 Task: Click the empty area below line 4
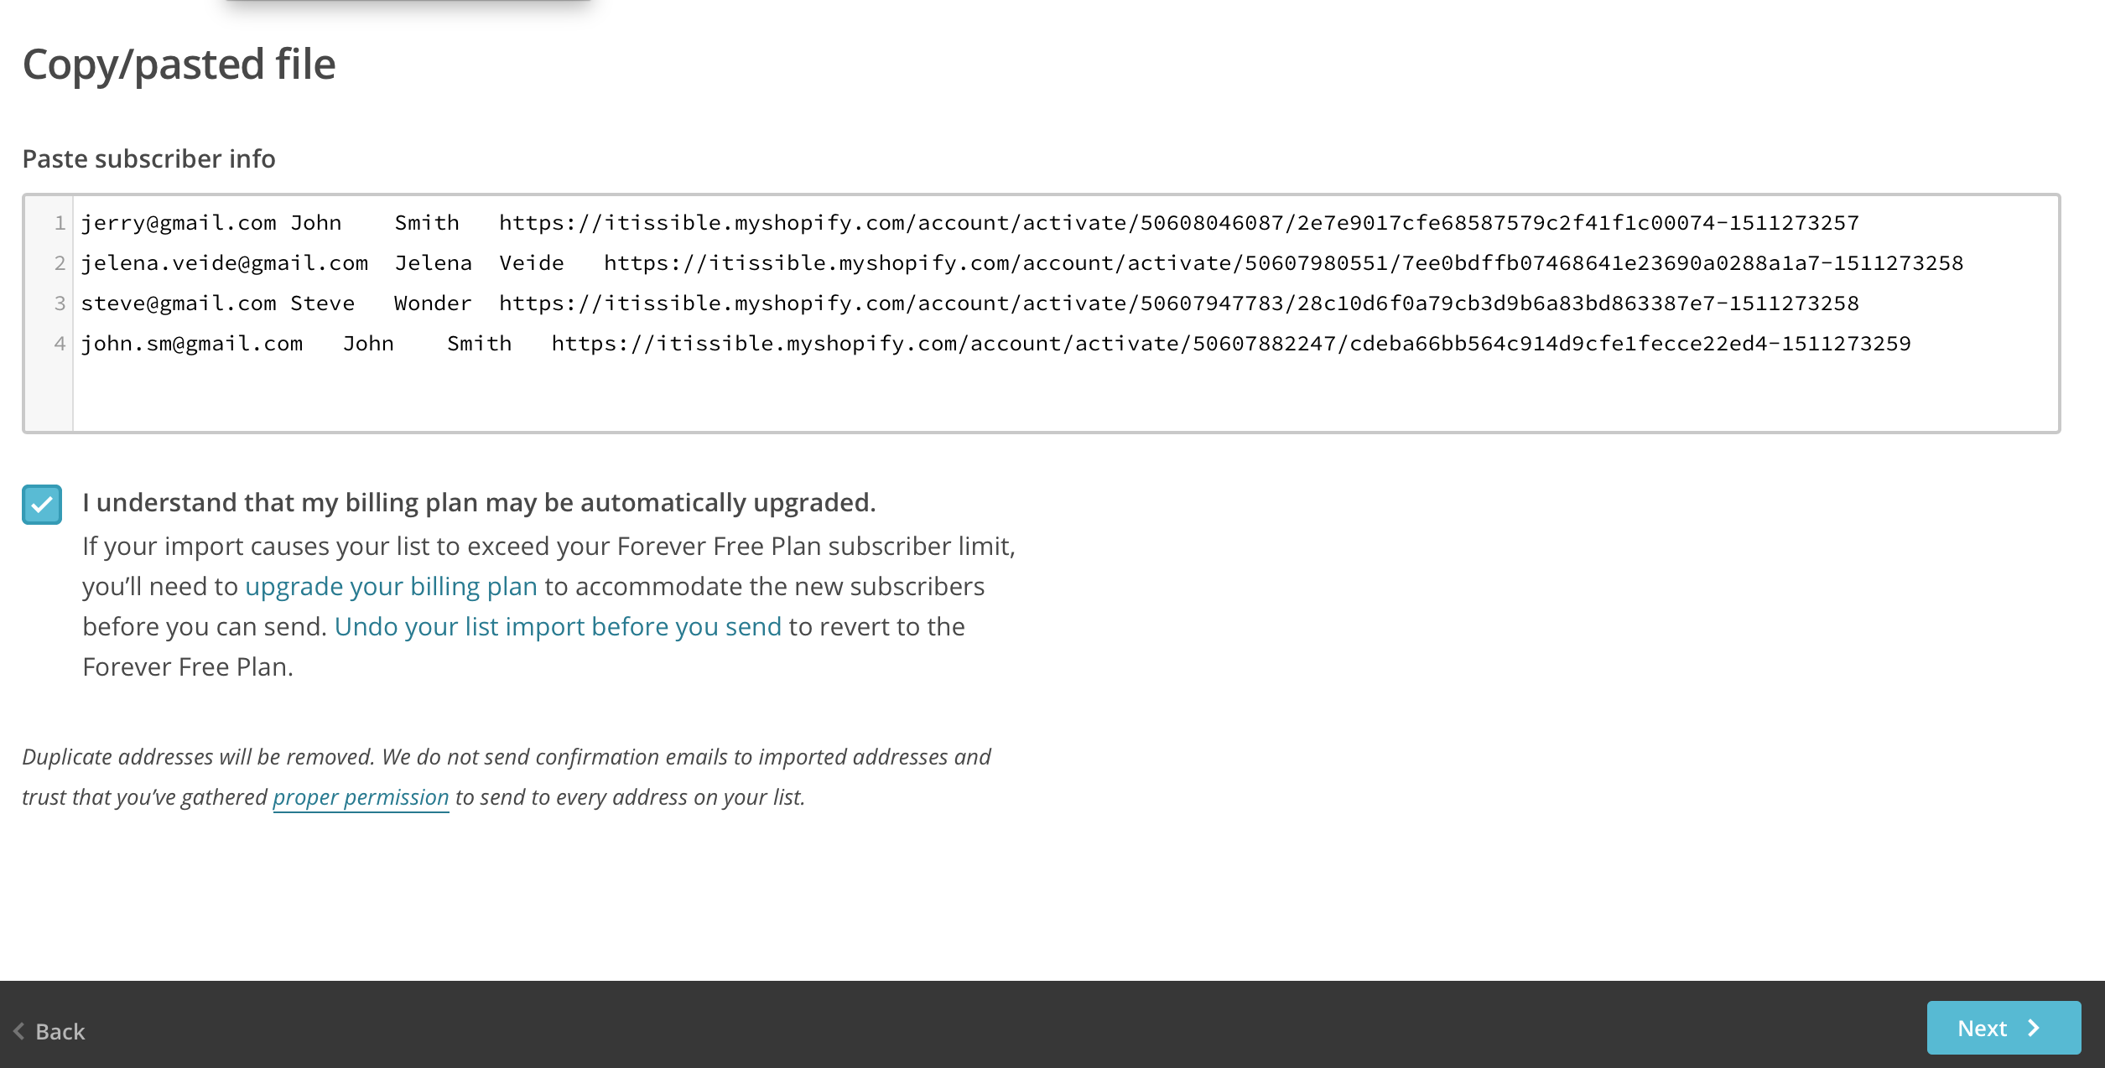1006,394
